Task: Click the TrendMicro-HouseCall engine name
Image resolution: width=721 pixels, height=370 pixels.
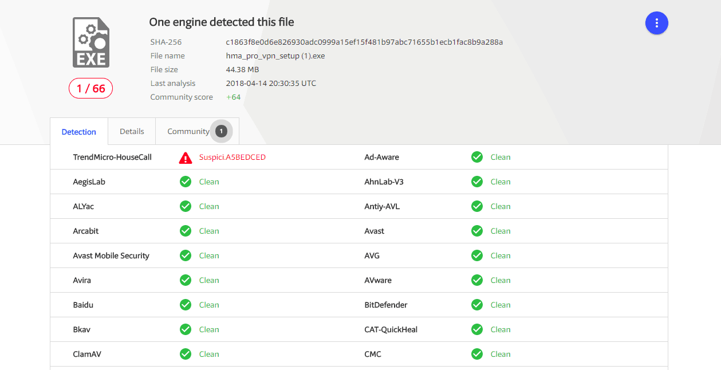Action: point(112,157)
